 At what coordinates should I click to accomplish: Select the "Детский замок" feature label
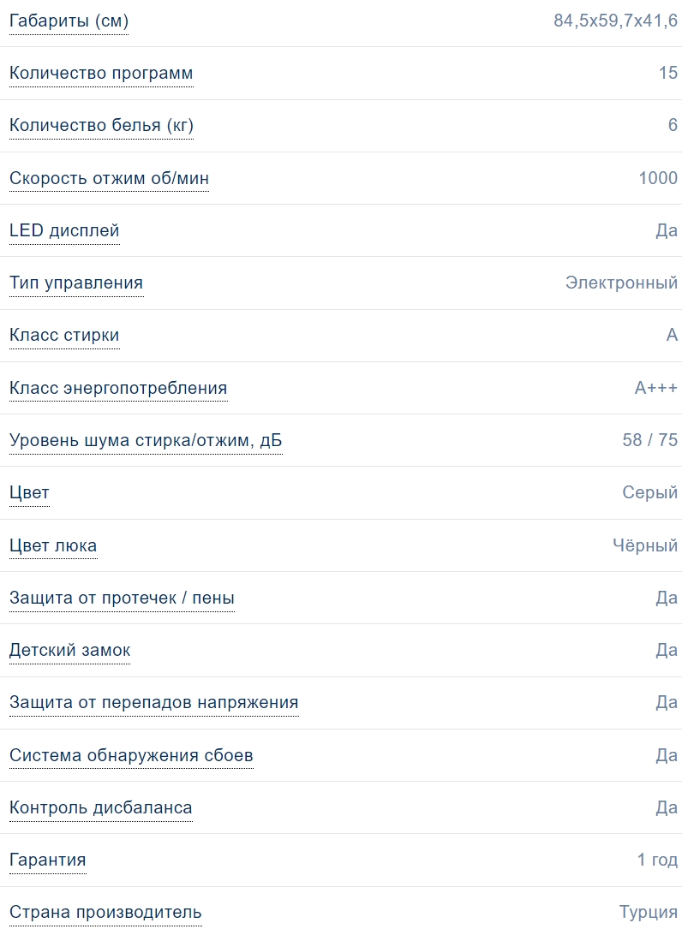coord(70,651)
